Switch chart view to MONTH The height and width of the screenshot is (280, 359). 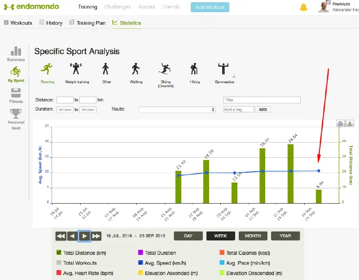(253, 236)
